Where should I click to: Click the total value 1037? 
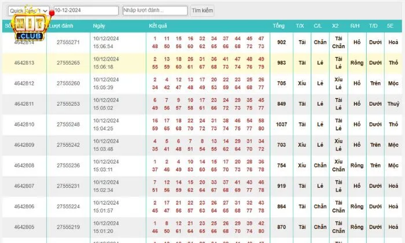(x=281, y=124)
